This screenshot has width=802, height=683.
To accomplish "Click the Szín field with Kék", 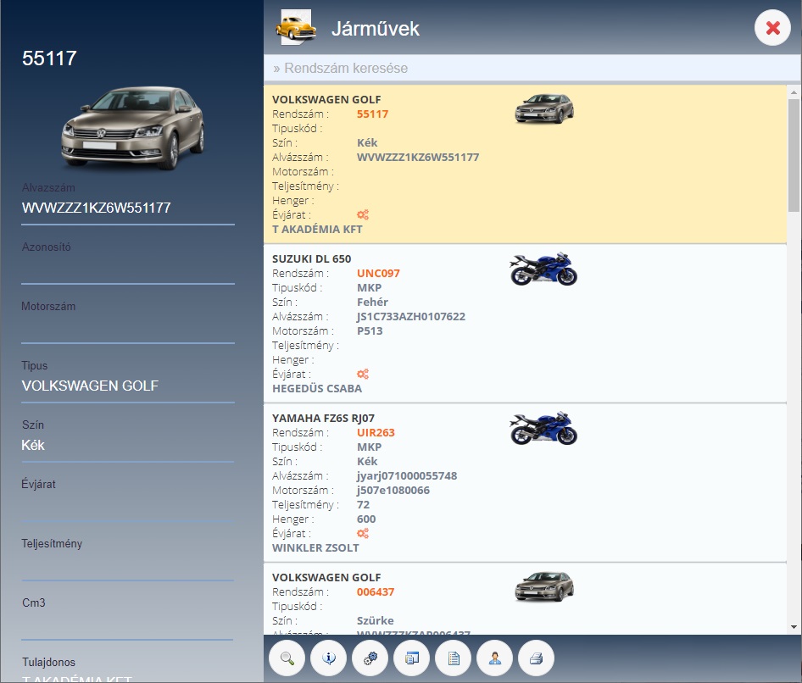I will click(x=128, y=445).
